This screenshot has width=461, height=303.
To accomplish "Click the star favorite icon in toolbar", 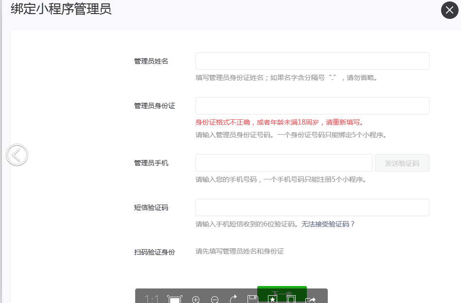I will [x=272, y=300].
